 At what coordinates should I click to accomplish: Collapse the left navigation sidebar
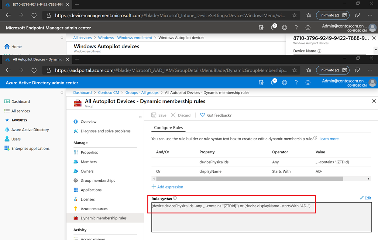pyautogui.click(x=62, y=93)
